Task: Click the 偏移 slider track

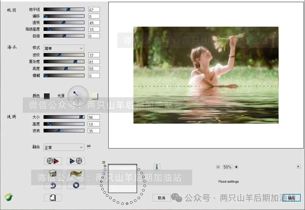Action: pyautogui.click(x=64, y=16)
